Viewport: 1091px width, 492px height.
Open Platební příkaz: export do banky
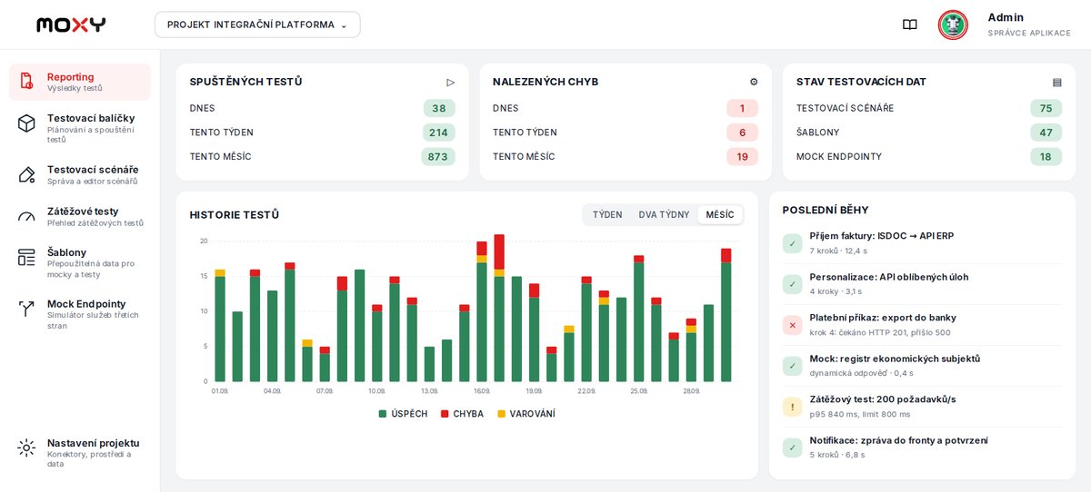(922, 325)
